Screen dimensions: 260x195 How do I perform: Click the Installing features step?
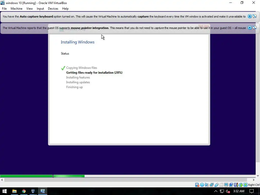point(78,77)
